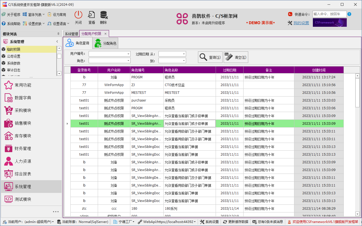Click the 删除 database delete icon
This screenshot has height=226, width=362.
[104, 15]
